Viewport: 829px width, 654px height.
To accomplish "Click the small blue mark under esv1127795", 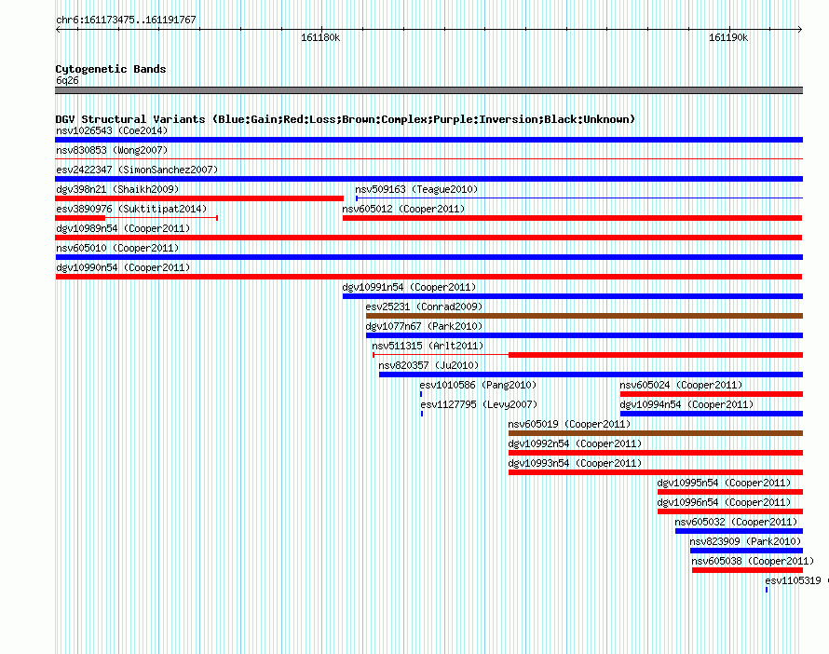I will pos(422,414).
